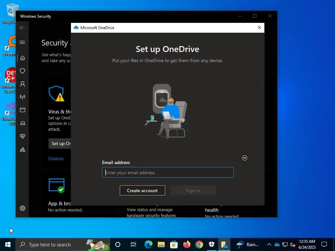Click the Set up OneDrive button in Windows Security
Screen dimensions: 335x251
(60, 144)
